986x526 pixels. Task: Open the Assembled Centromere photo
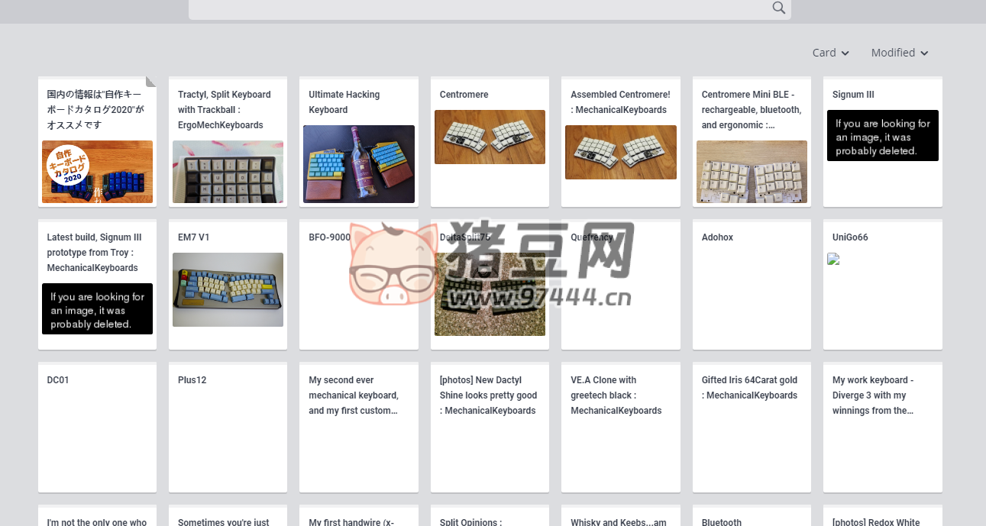620,153
